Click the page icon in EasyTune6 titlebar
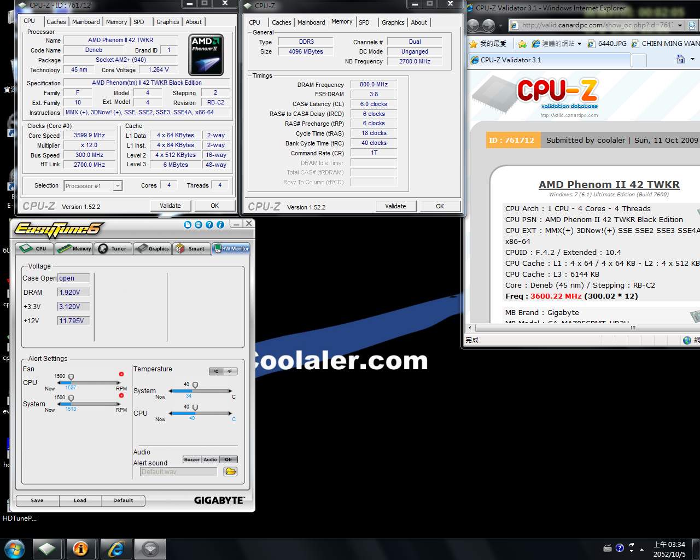The width and height of the screenshot is (700, 560). tap(188, 224)
